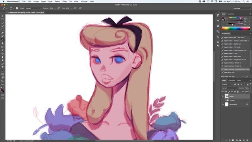
Task: Hide the Background layer eye
Action: [x=223, y=105]
